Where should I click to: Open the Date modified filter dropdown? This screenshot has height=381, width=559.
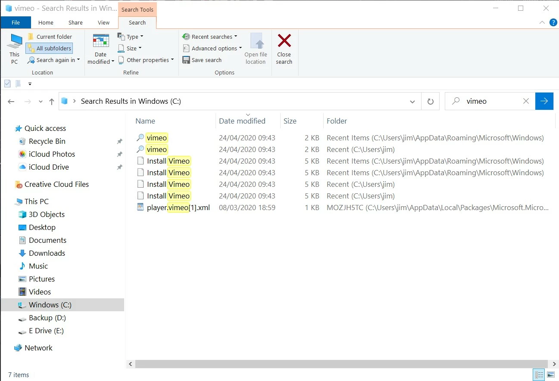point(101,49)
